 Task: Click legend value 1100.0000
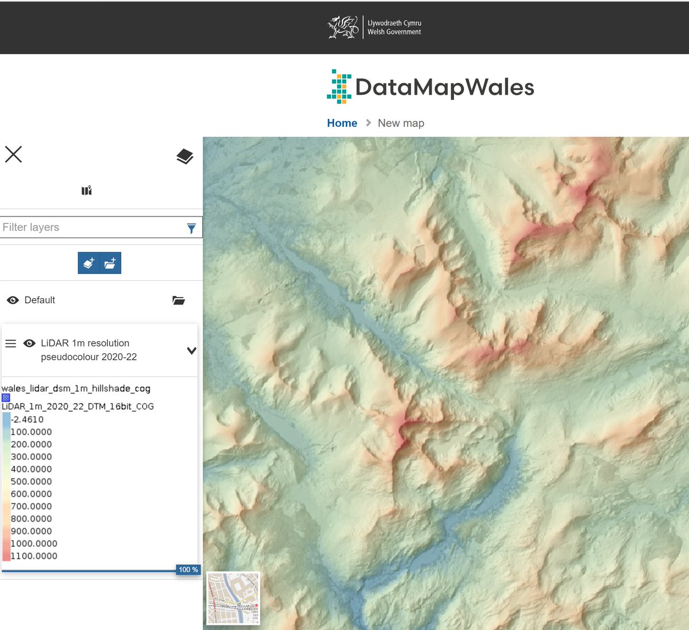click(x=34, y=556)
